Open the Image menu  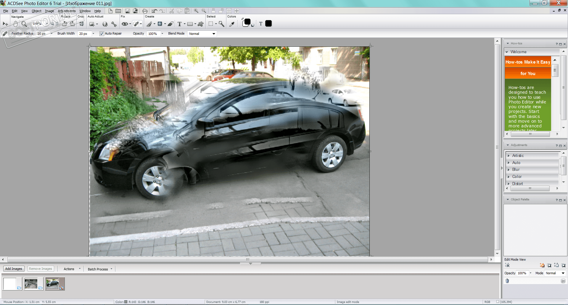[49, 11]
